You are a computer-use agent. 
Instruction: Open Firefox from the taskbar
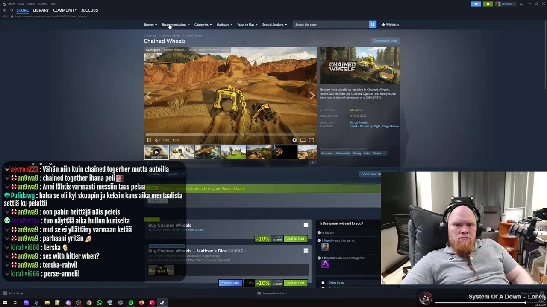click(141, 303)
